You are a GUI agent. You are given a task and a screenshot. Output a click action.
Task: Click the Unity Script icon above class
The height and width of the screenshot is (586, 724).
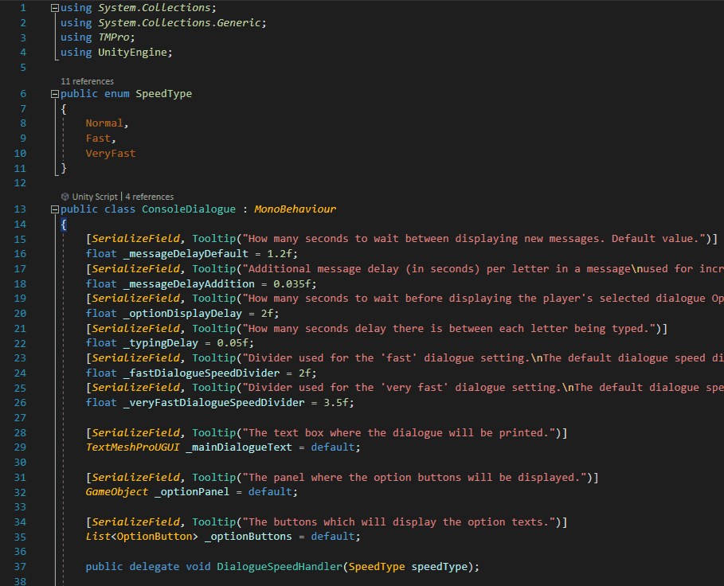click(x=65, y=197)
